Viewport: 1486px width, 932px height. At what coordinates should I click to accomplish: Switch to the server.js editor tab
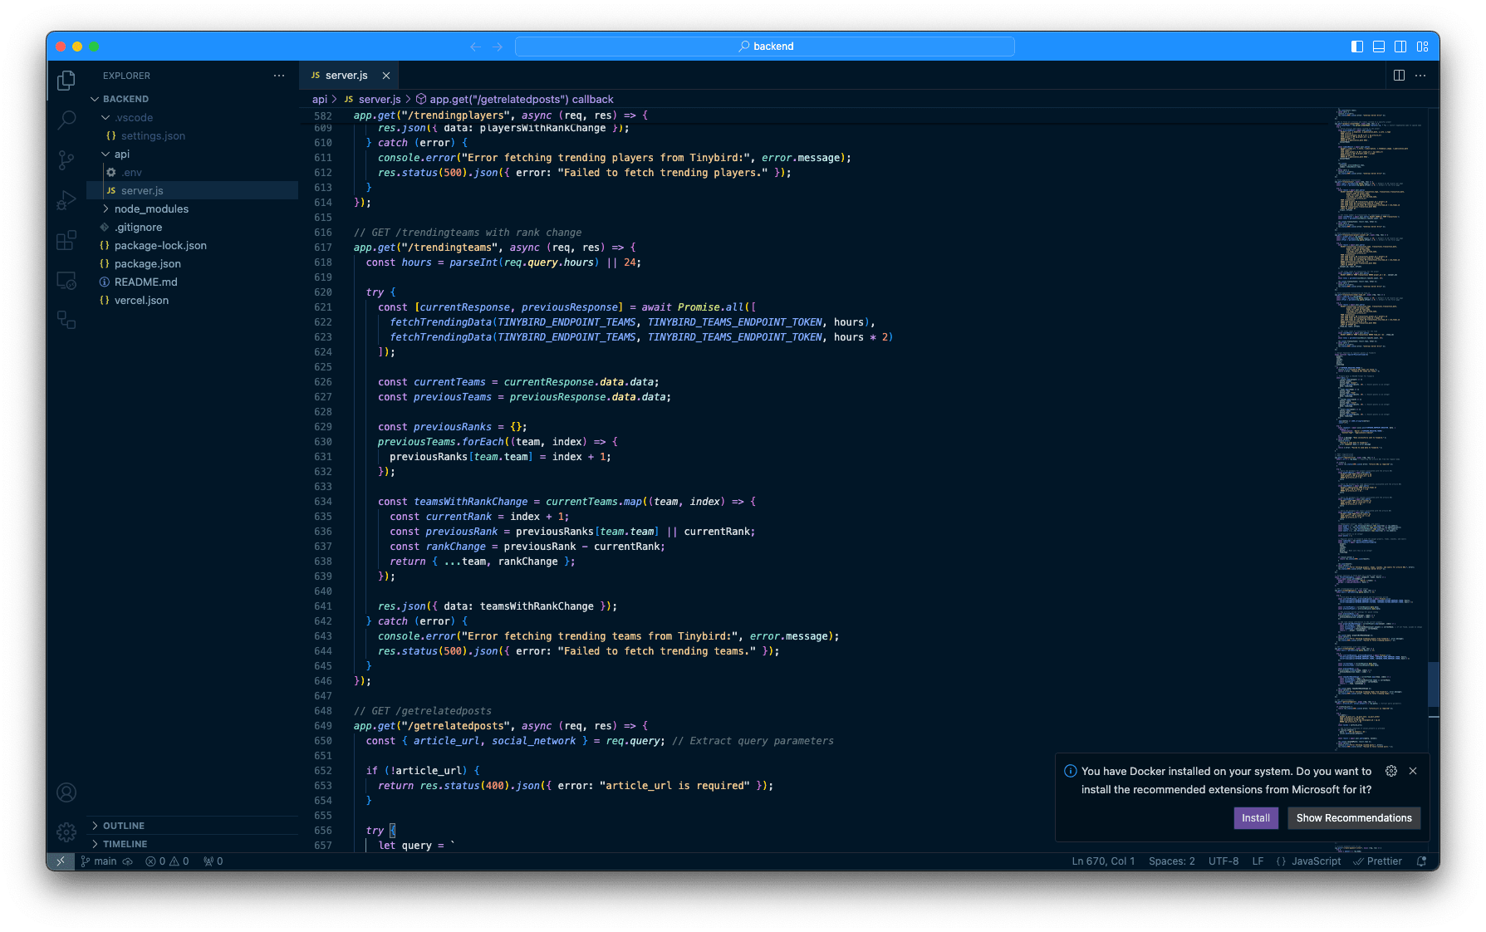345,75
